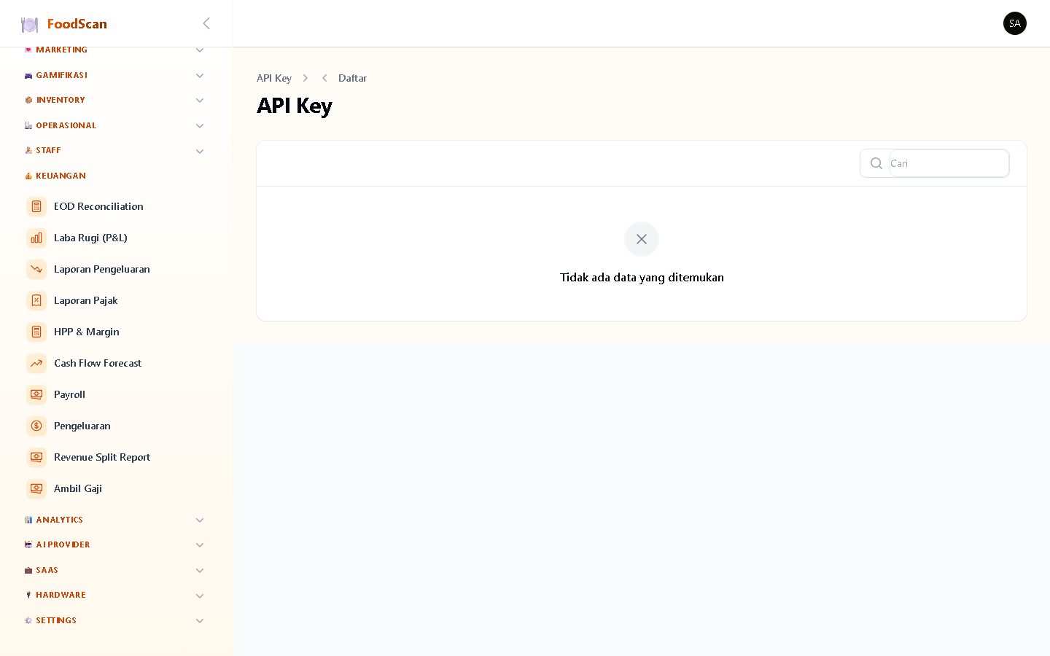Click the search magnifier icon

(x=876, y=163)
